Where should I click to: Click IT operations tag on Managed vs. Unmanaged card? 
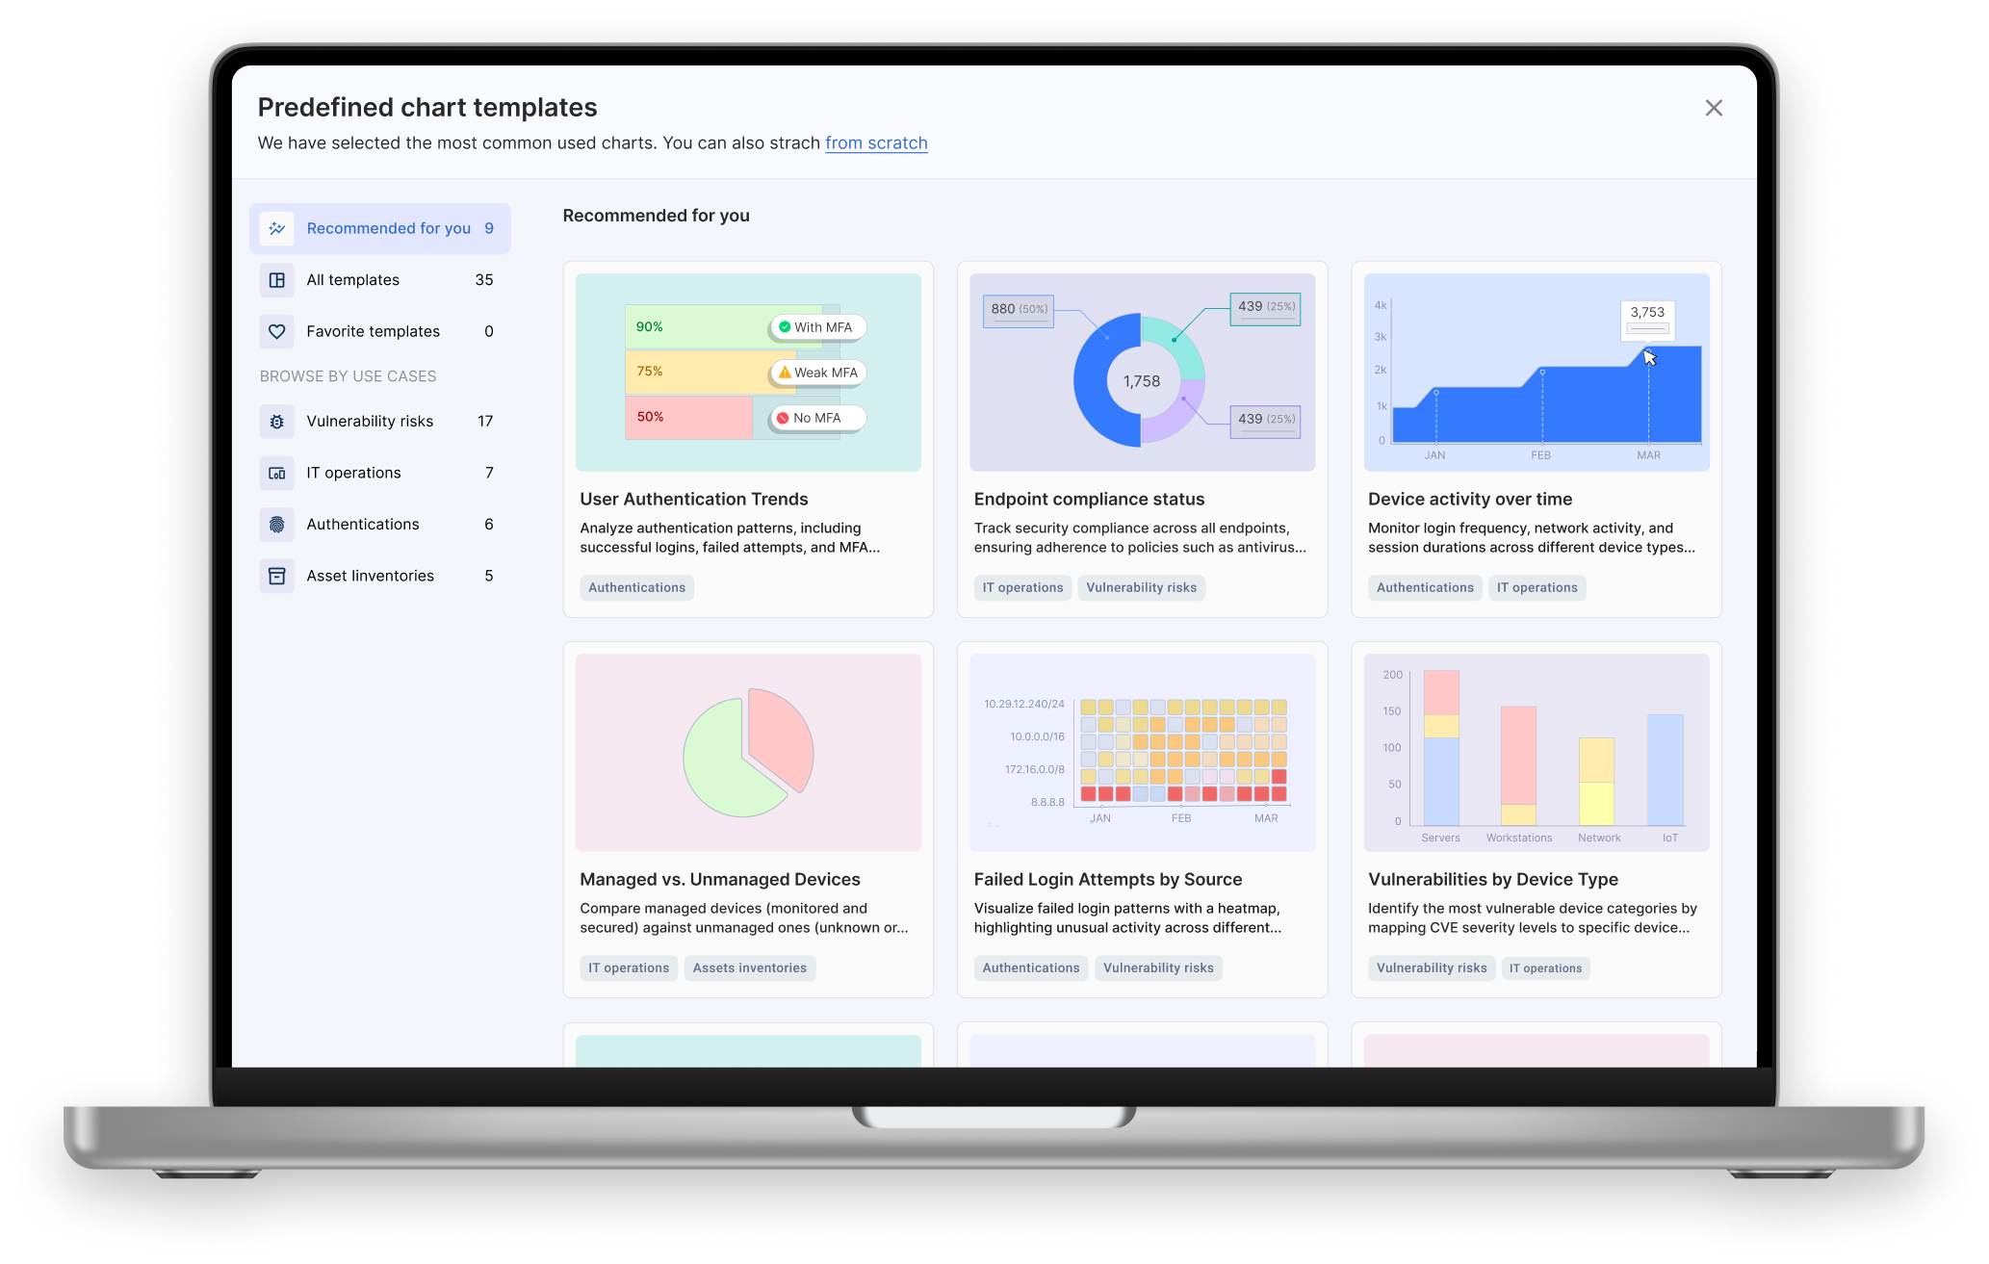(x=629, y=967)
